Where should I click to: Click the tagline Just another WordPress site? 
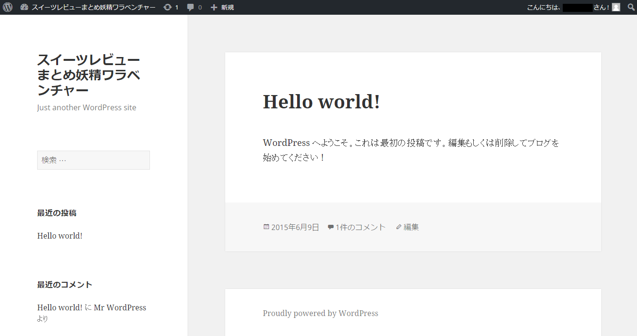tap(87, 107)
